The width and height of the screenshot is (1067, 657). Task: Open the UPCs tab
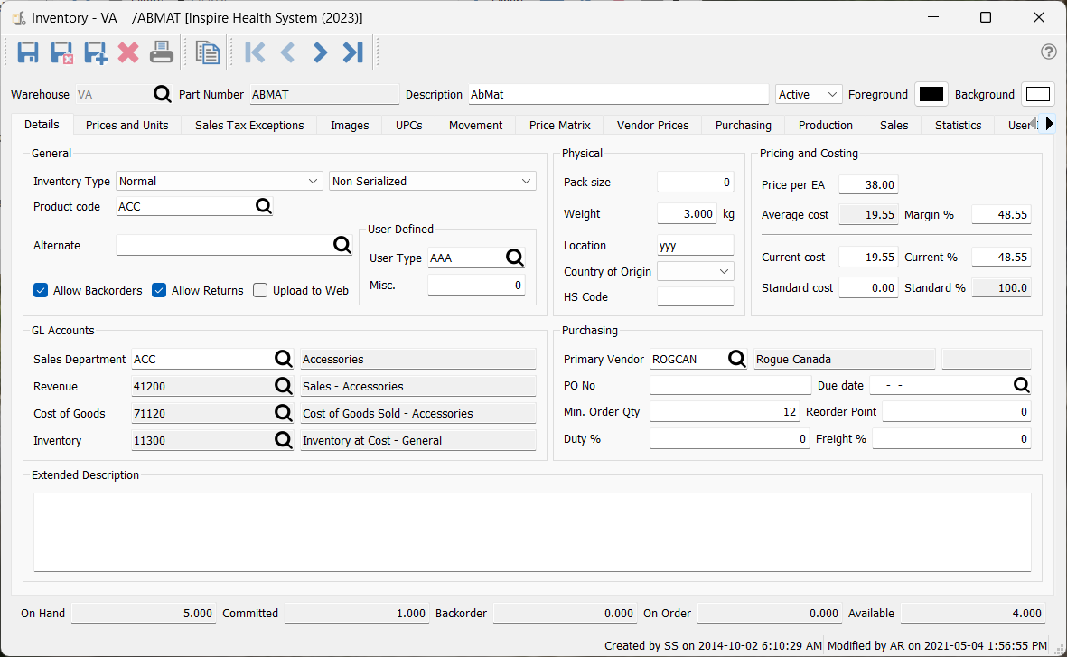[409, 126]
